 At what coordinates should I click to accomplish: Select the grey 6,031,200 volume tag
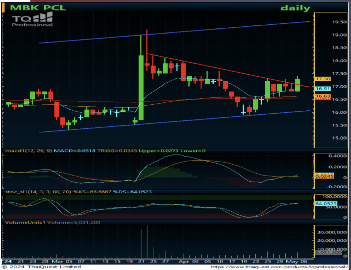point(328,253)
